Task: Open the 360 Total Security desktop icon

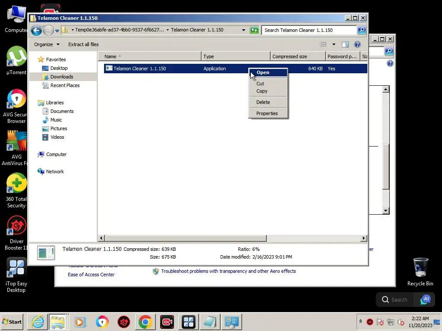Action: coord(16,190)
